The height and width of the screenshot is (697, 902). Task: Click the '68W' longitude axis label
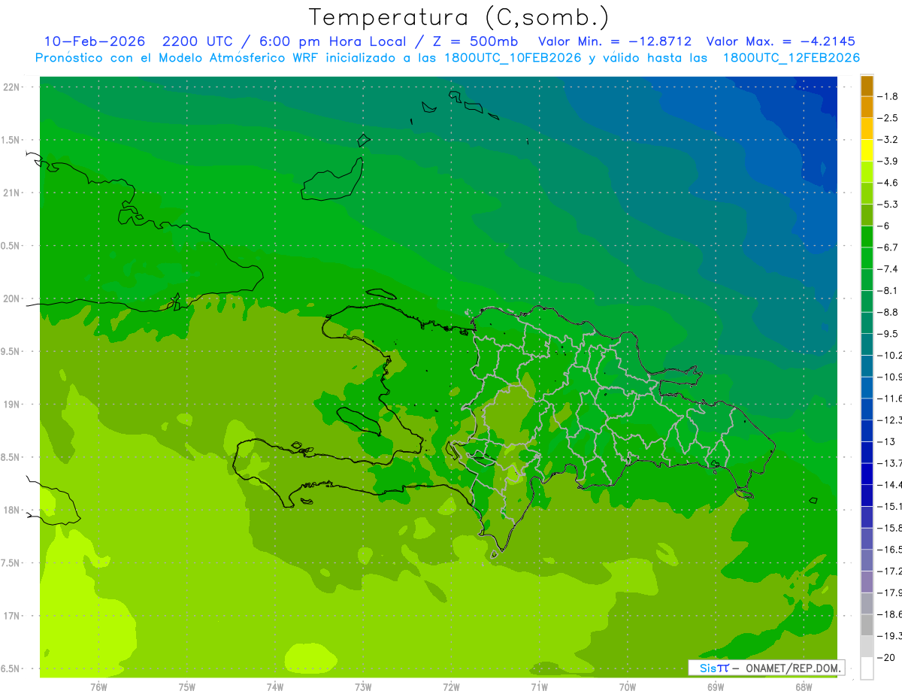pyautogui.click(x=804, y=686)
